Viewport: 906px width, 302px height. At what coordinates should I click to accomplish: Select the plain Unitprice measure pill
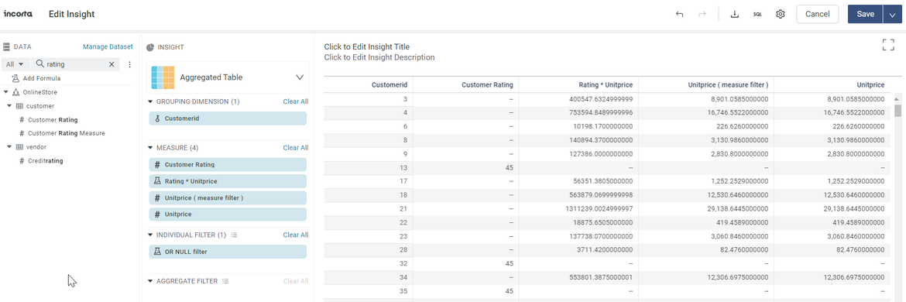pyautogui.click(x=228, y=214)
